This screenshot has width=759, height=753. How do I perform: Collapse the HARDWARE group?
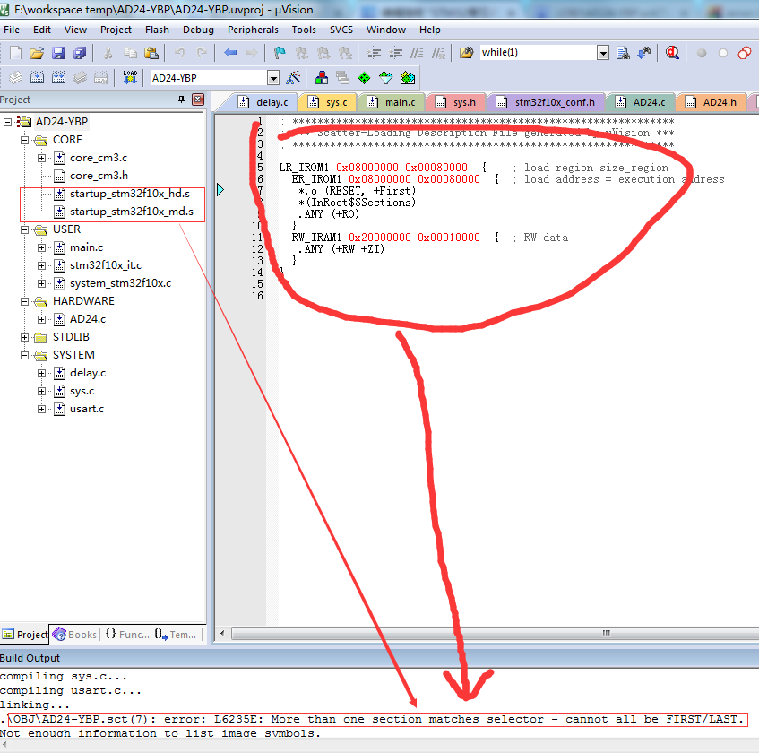[25, 301]
